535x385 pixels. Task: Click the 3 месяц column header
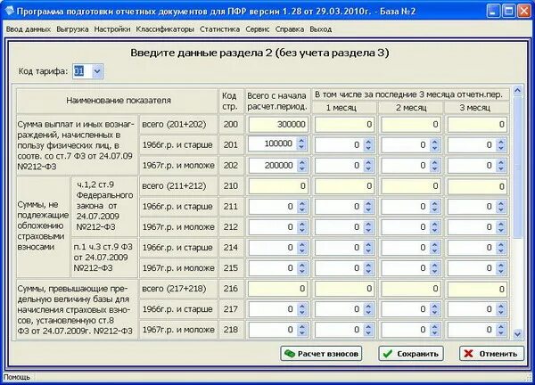477,108
